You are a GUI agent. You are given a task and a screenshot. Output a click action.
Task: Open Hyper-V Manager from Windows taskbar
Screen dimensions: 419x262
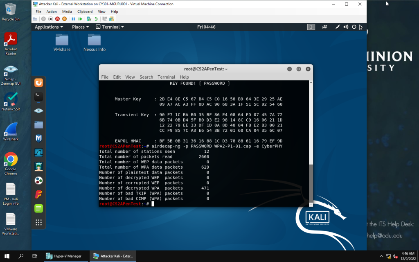[x=65, y=256]
